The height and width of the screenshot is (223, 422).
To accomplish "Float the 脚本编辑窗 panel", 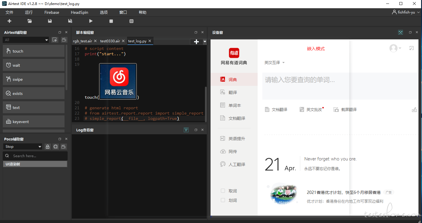I will (196, 32).
